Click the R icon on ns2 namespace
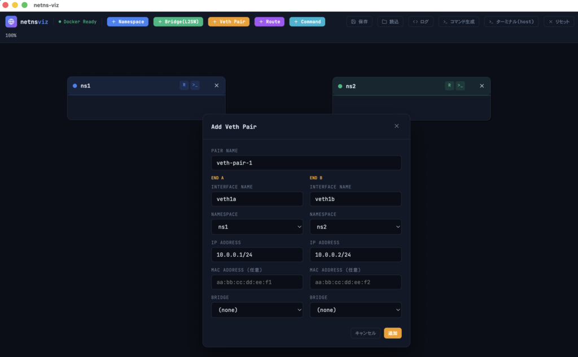This screenshot has height=357, width=578. click(x=449, y=86)
